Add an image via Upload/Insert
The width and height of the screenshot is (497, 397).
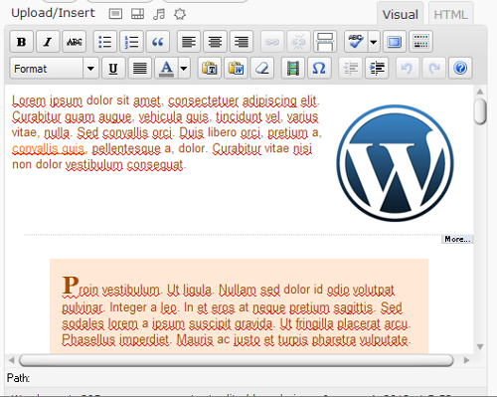click(115, 14)
